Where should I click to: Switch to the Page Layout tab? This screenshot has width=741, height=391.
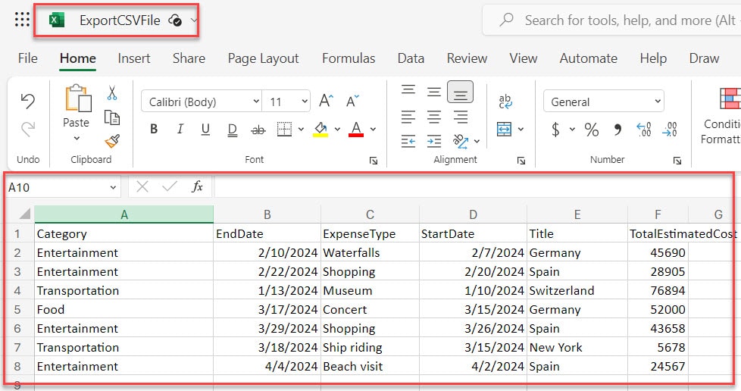263,58
